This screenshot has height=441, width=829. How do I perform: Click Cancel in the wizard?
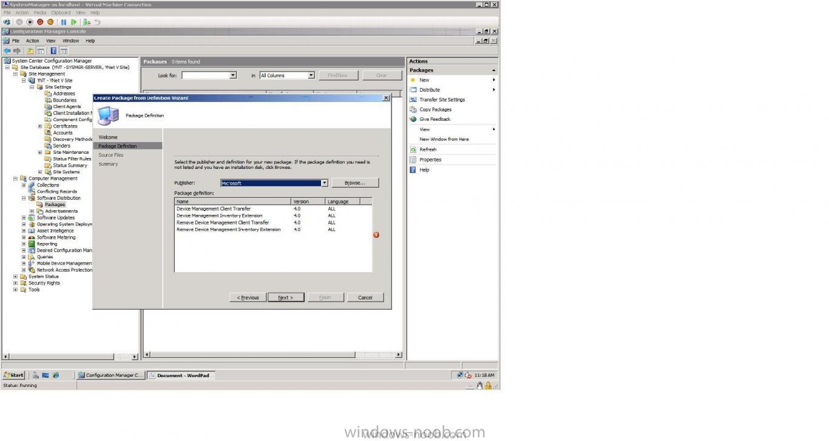365,298
